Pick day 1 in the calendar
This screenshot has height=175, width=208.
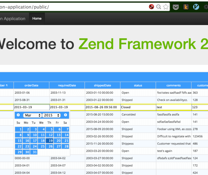point(19,129)
